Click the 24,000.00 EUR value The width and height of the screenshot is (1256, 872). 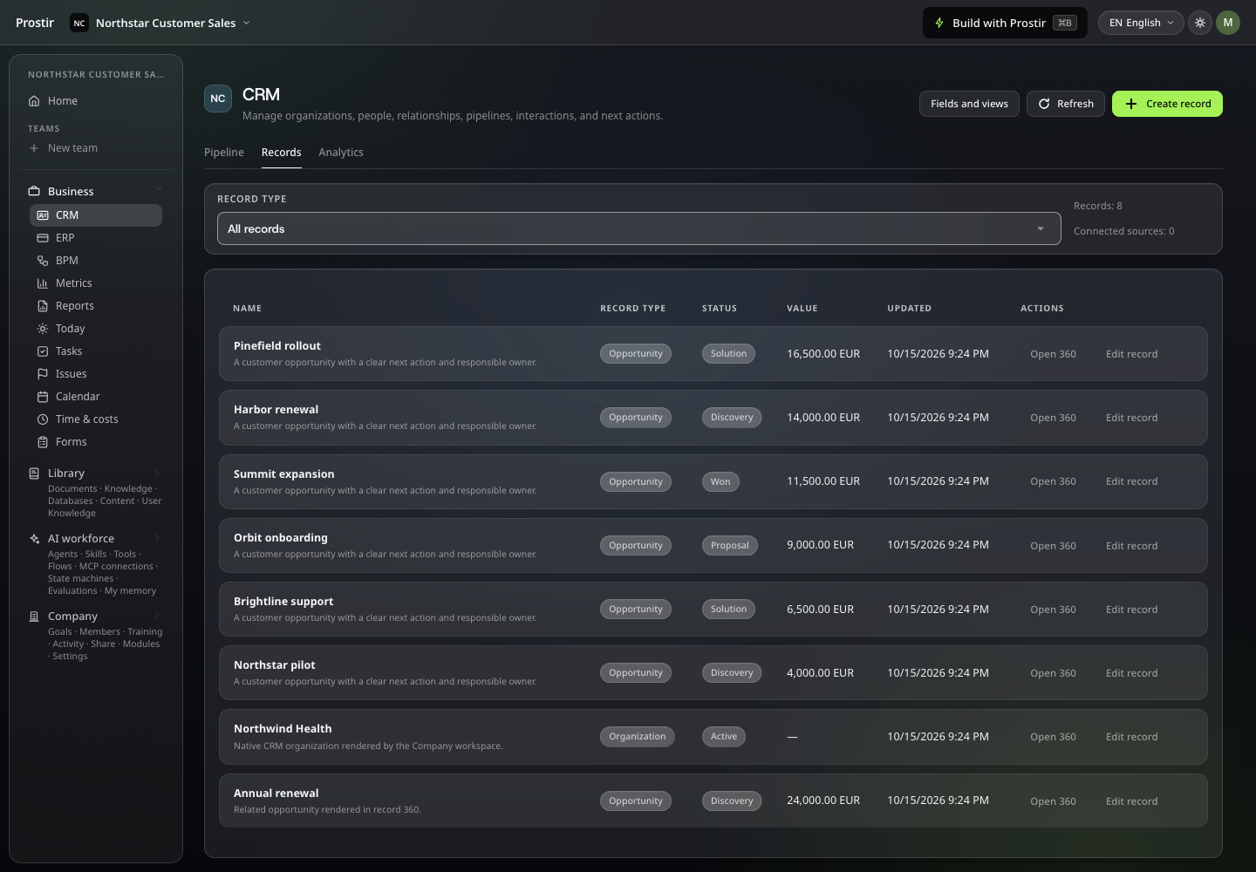click(823, 800)
